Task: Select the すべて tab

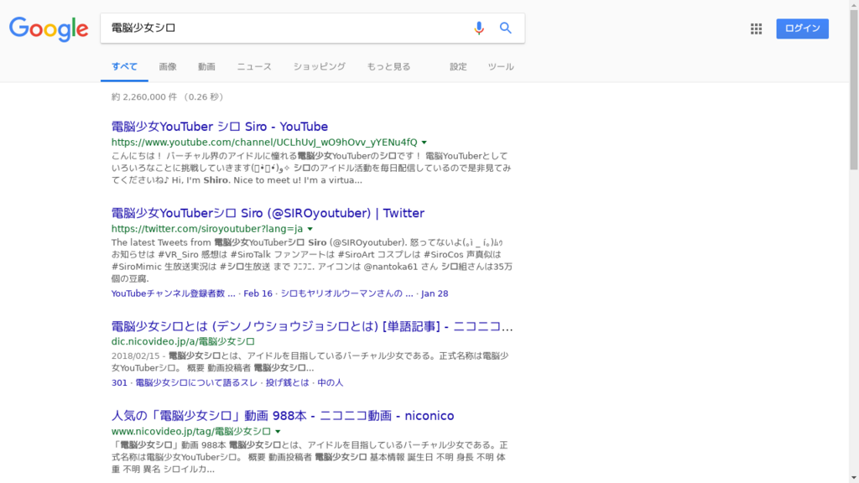Action: [x=124, y=67]
